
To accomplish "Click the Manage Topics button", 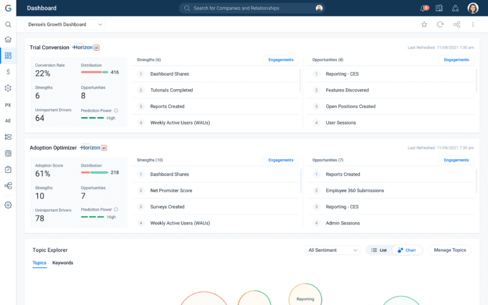I will (450, 250).
